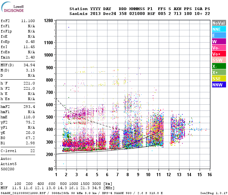228x195 pixels.
Task: Select the NoVal legend swatch
Action: coord(219,23)
